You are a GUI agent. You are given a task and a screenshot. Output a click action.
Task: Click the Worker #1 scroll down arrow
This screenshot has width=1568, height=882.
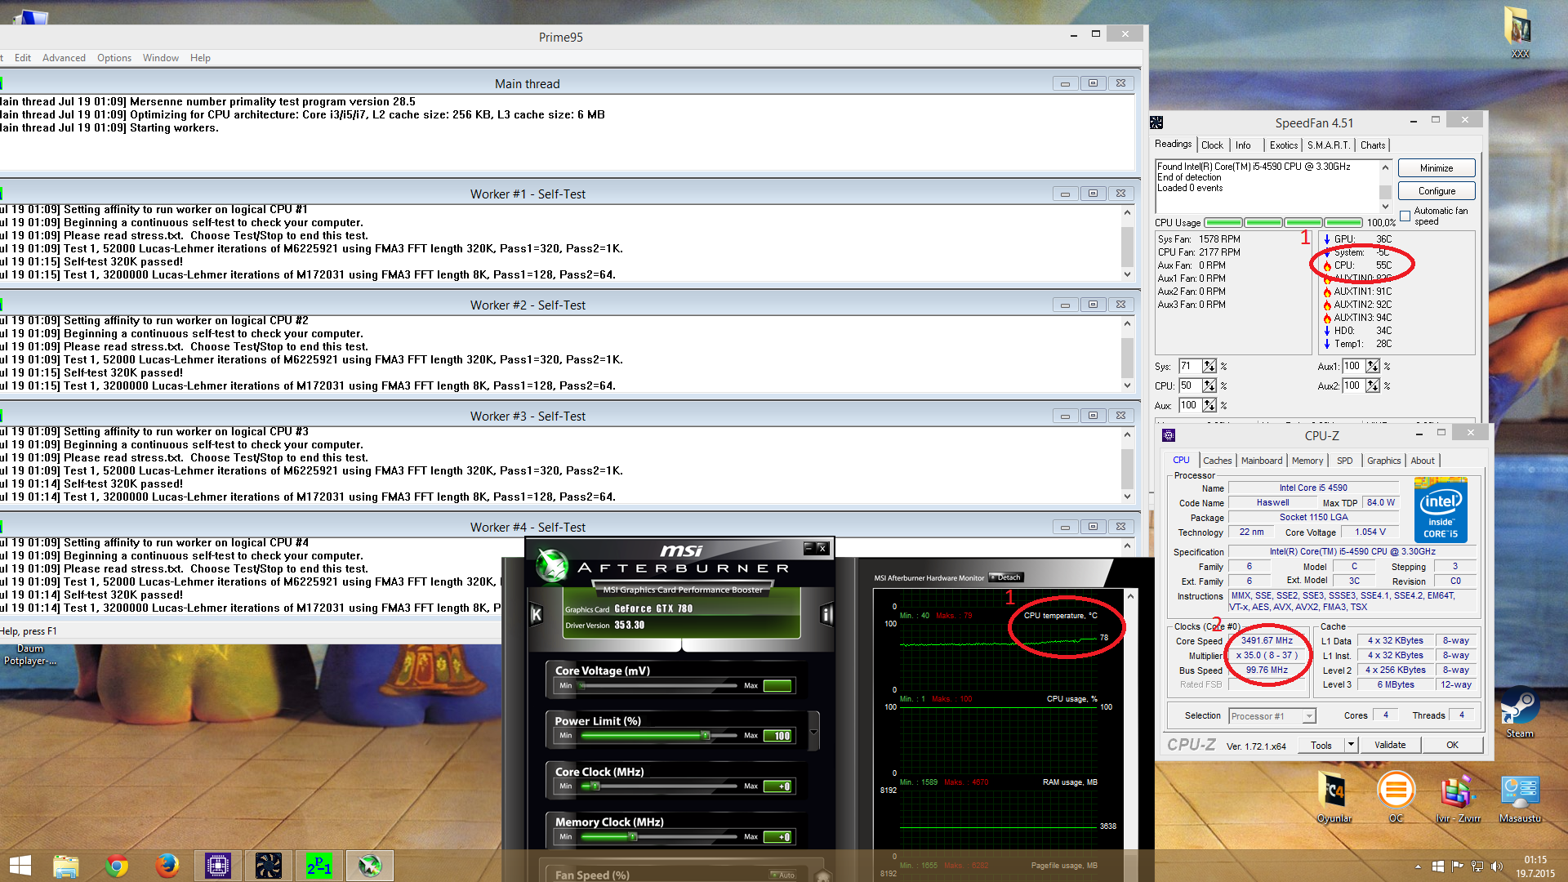(x=1127, y=274)
